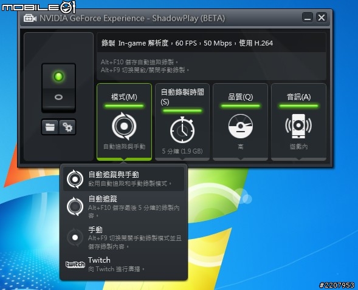Select 自動追蹤與手動 mode option
Screen dimensions: 358x290
pos(123,179)
